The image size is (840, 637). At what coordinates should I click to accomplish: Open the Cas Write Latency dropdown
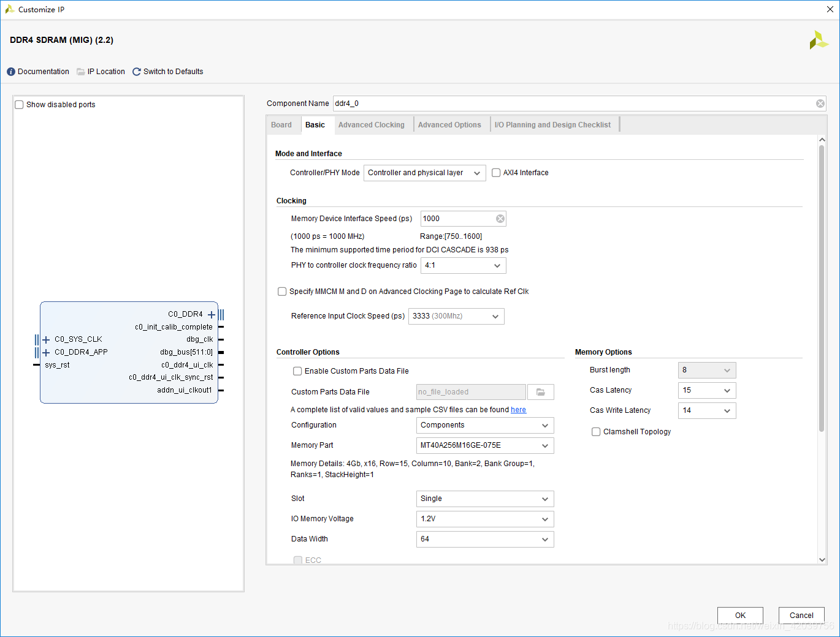coord(707,410)
